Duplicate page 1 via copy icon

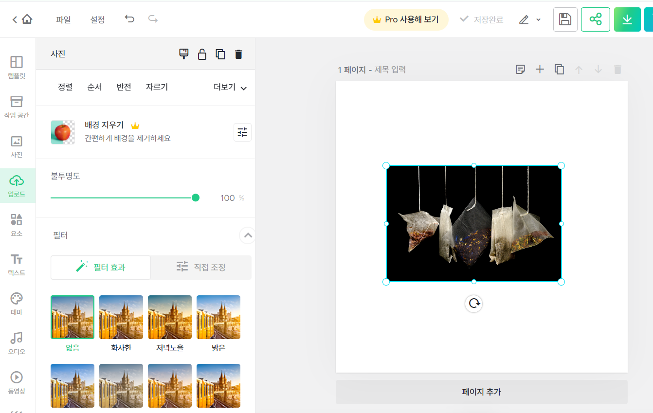(560, 70)
